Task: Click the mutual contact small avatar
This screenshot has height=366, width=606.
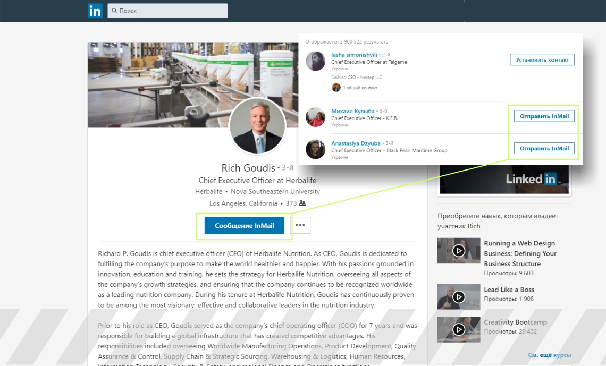Action: pyautogui.click(x=336, y=88)
